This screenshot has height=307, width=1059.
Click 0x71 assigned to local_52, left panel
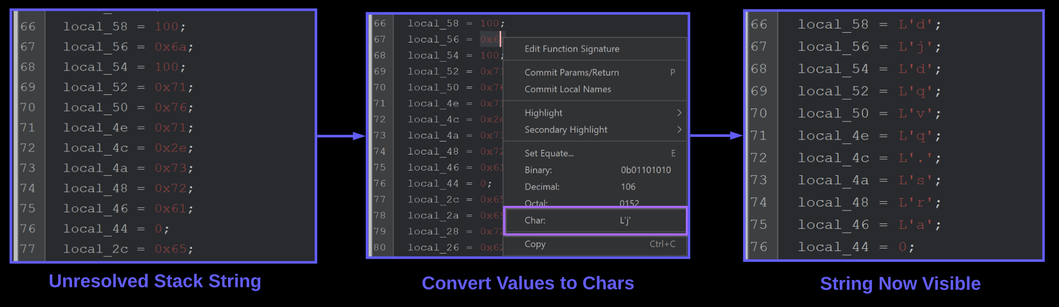point(171,87)
